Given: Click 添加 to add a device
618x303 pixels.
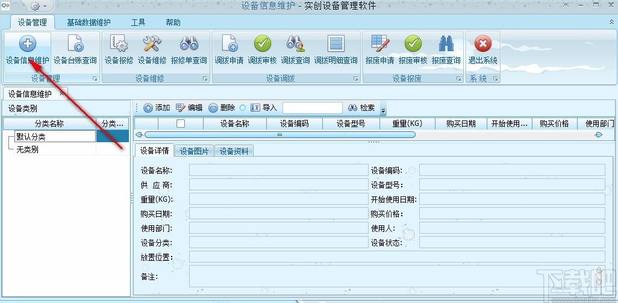Looking at the screenshot, I should coord(157,108).
